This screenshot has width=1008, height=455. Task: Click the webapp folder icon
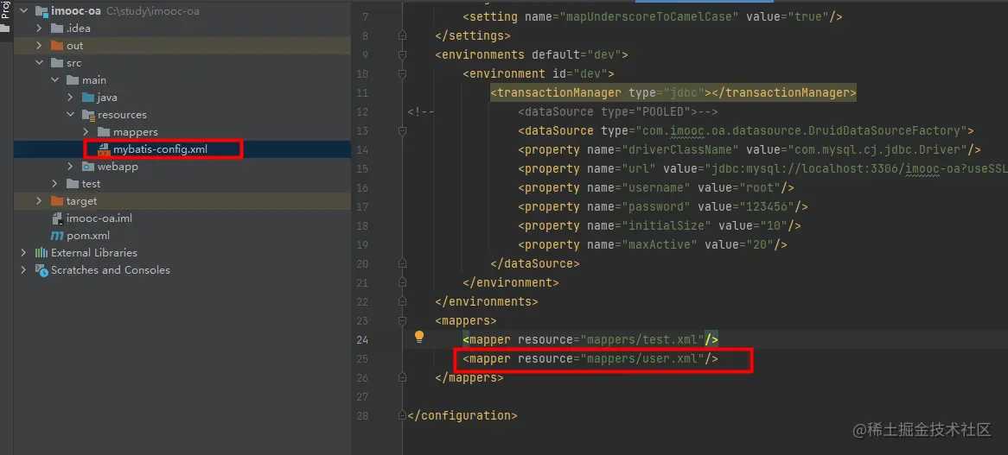[88, 167]
